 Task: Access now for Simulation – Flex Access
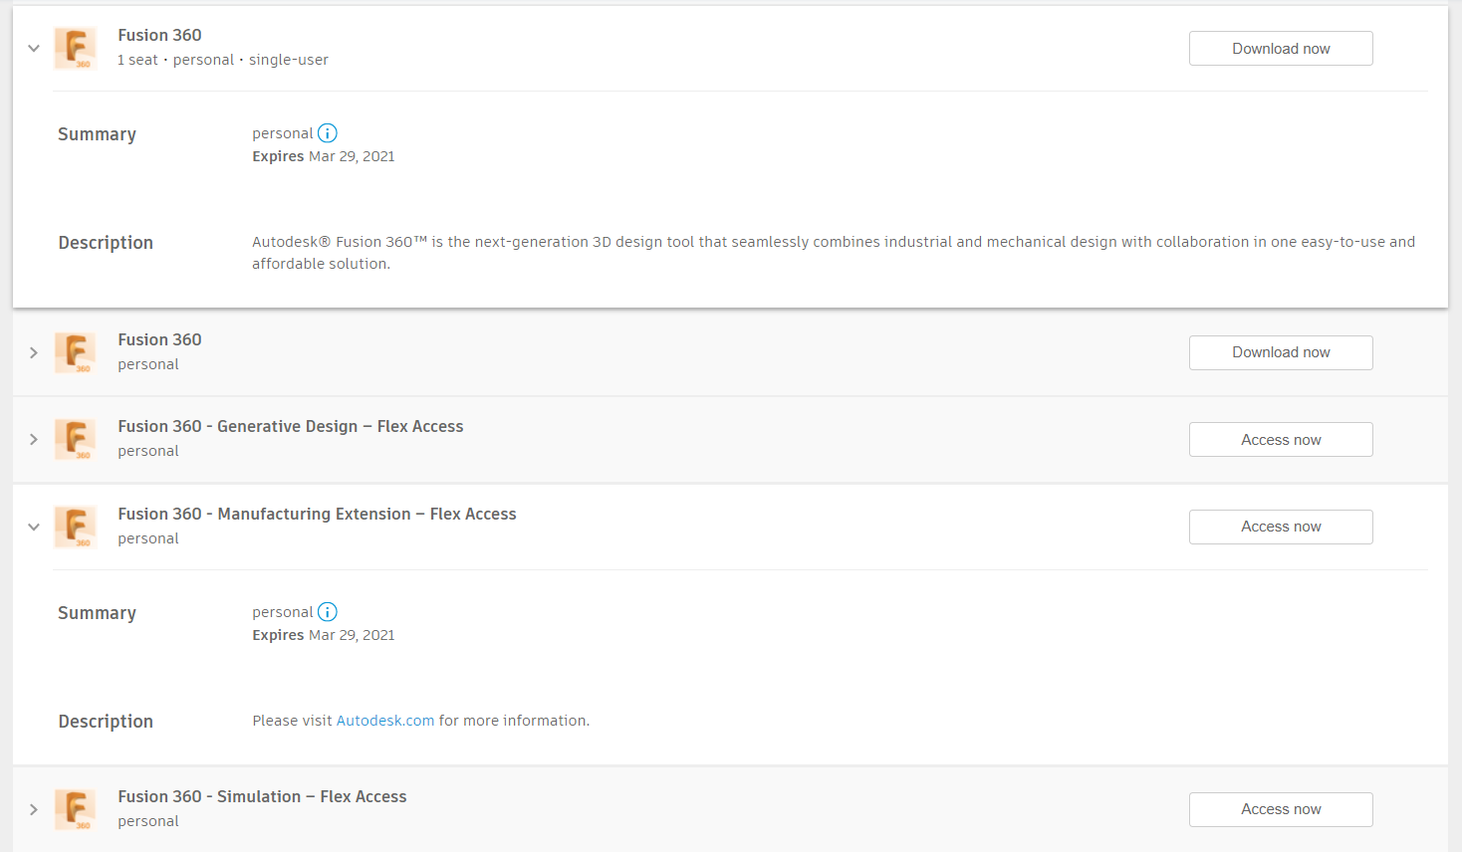tap(1281, 809)
